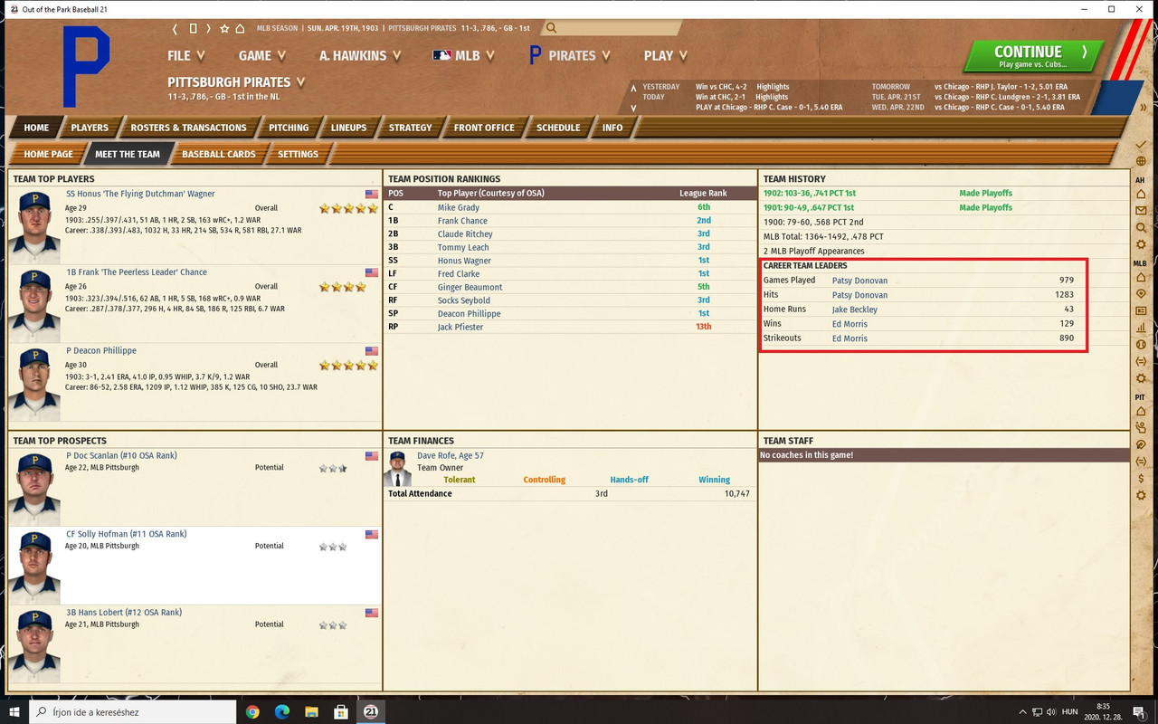The width and height of the screenshot is (1158, 724).
Task: Expand the PIRATES team dropdown menu
Action: click(570, 55)
